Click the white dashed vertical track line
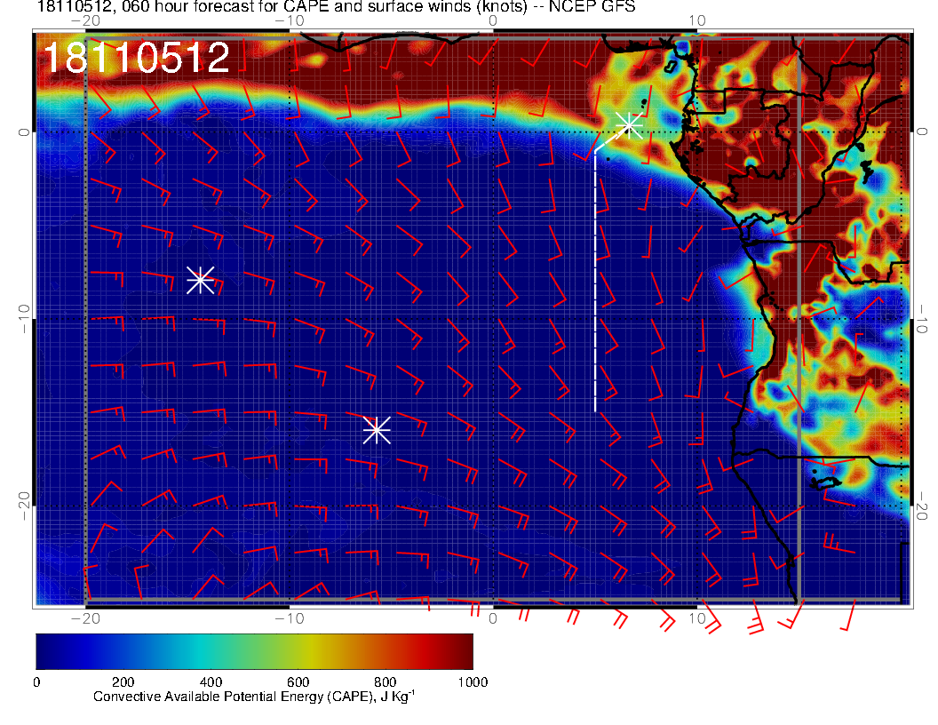The width and height of the screenshot is (938, 725). 595,284
